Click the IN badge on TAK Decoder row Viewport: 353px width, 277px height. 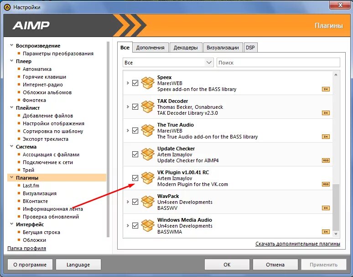tap(326, 113)
